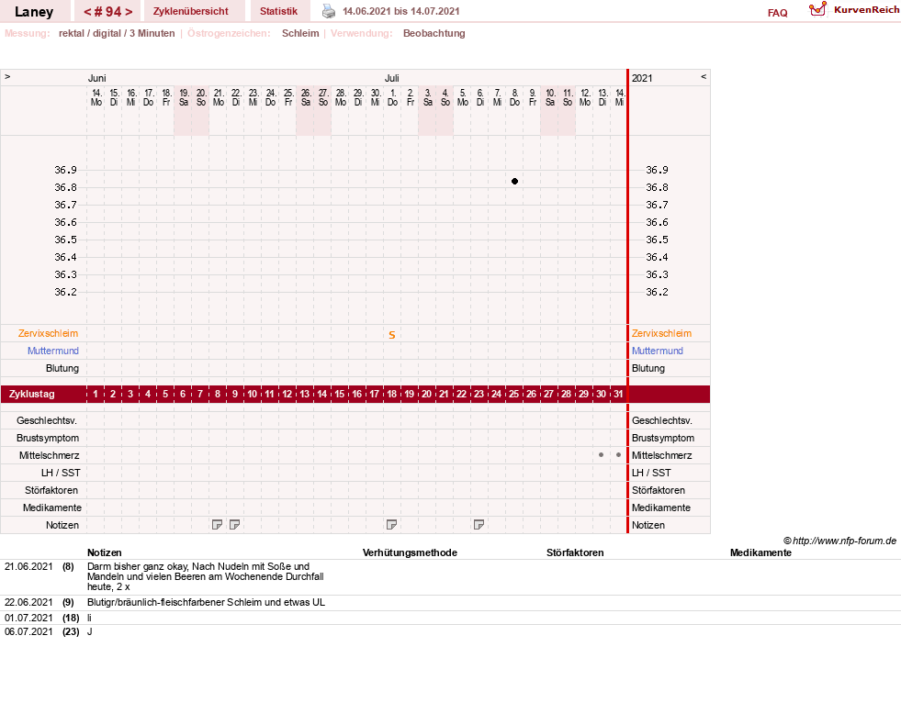Click the left 36.8 temperature axis label
Screen dimensions: 901x725
(x=65, y=187)
